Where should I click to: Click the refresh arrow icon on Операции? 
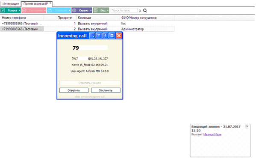point(50,10)
